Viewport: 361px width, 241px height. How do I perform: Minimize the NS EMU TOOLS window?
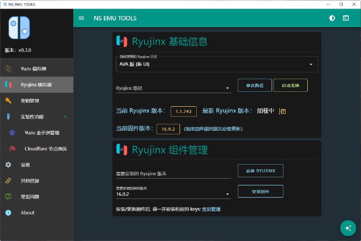(x=329, y=5)
